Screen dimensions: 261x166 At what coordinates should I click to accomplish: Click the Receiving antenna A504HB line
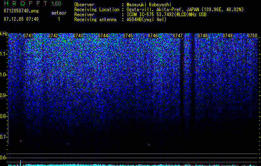click(x=120, y=20)
